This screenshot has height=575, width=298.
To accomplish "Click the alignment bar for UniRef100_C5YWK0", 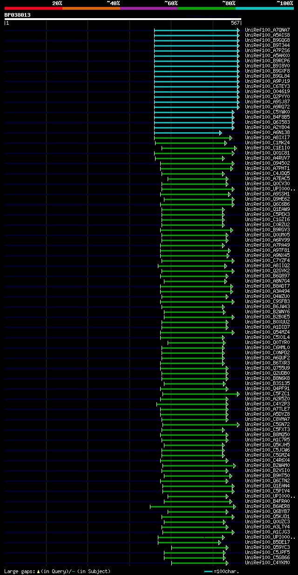I will tap(194, 112).
